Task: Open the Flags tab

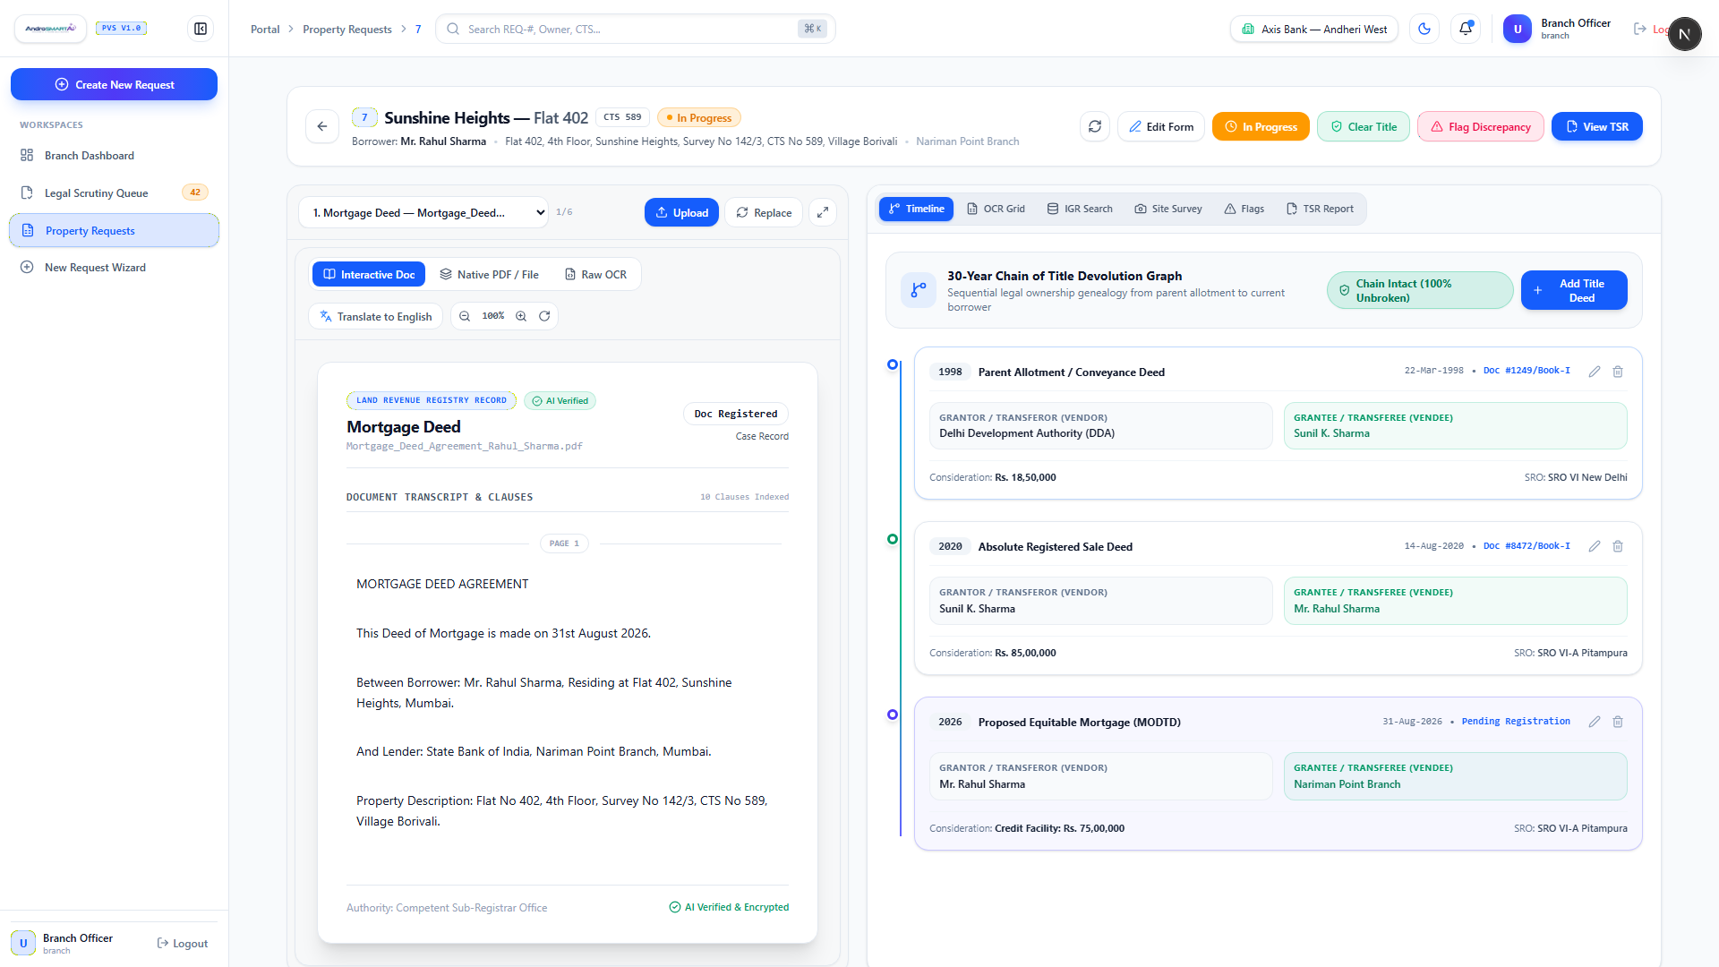Action: (x=1244, y=209)
